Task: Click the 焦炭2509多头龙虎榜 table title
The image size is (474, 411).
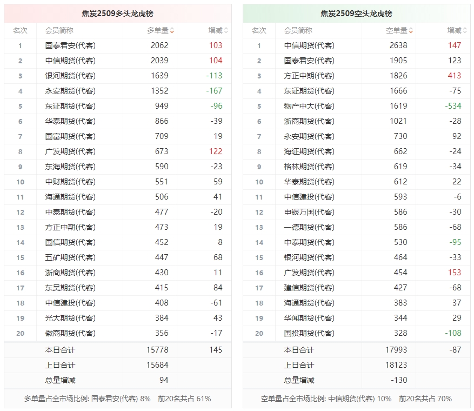Action: click(118, 14)
